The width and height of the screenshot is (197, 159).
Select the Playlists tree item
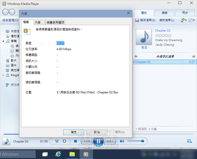[13, 36]
